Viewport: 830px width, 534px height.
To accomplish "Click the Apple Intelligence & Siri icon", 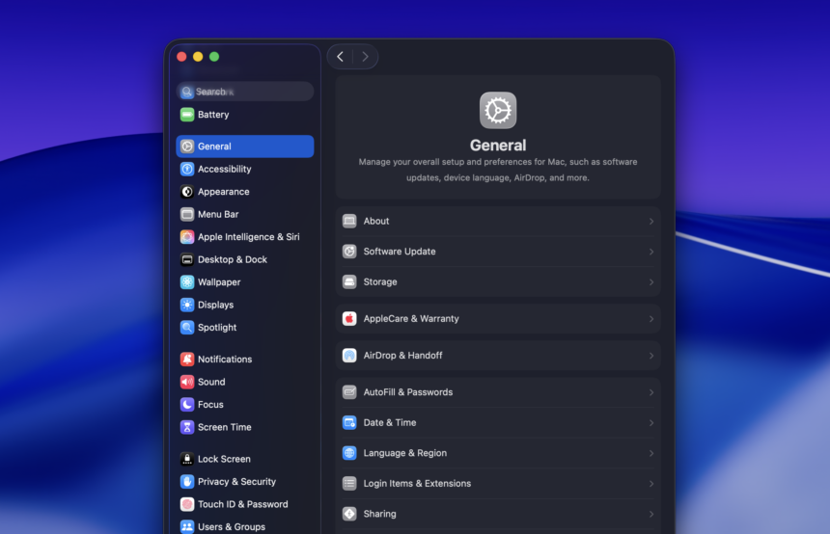I will (x=187, y=237).
